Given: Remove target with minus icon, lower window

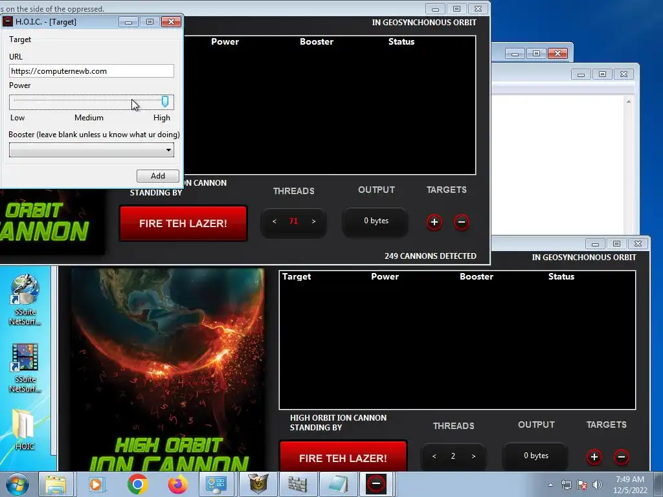Looking at the screenshot, I should [621, 457].
